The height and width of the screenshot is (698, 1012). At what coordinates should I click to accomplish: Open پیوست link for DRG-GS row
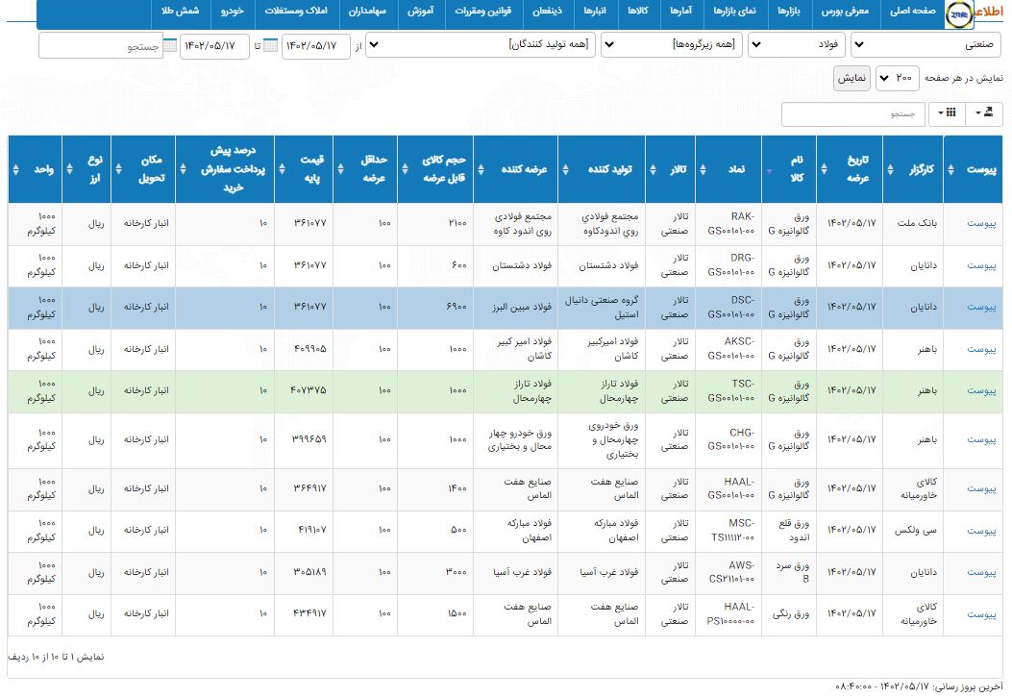[x=981, y=265]
